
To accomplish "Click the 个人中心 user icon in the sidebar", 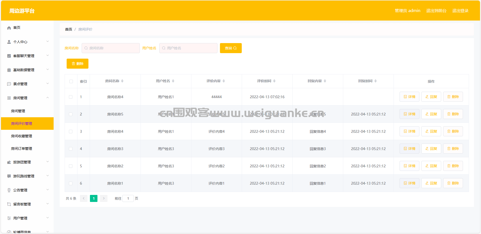I will (9, 42).
